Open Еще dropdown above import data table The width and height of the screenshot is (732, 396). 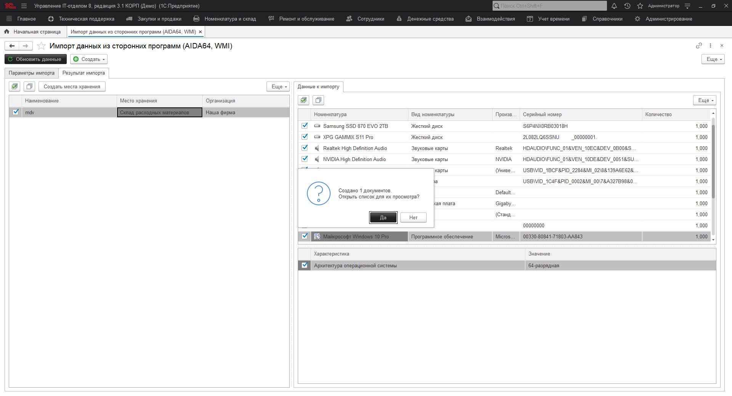[705, 100]
